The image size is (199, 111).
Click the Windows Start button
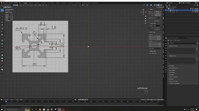(x=2, y=109)
